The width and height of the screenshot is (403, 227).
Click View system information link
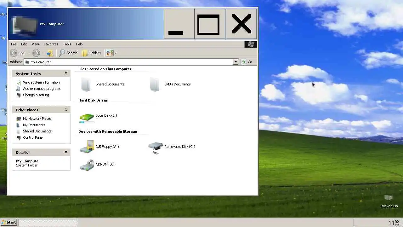41,82
